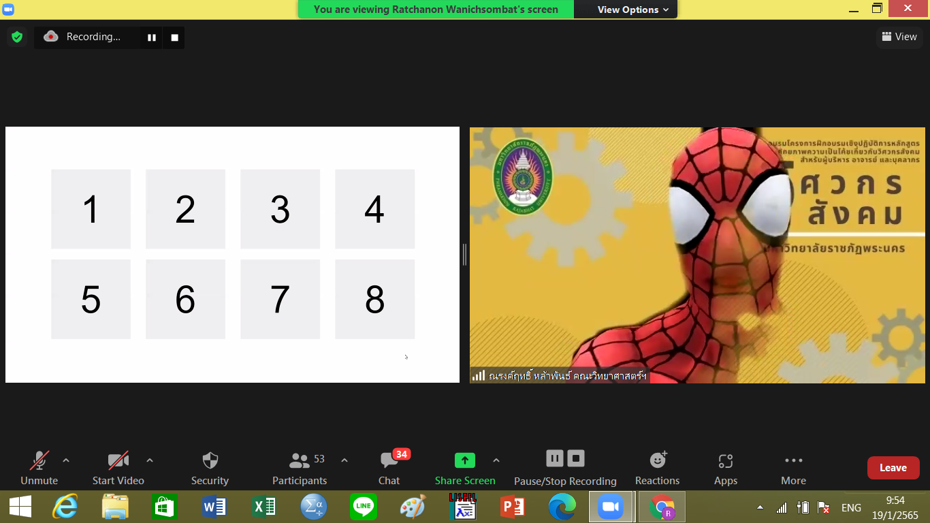930x523 pixels.
Task: Select tile number 5 on shared screen
Action: (x=91, y=299)
